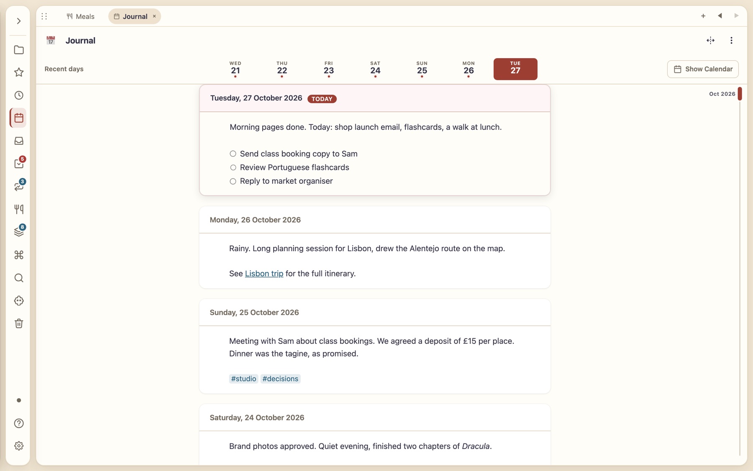Open the Files folder icon in sidebar
753x471 pixels.
tap(19, 50)
